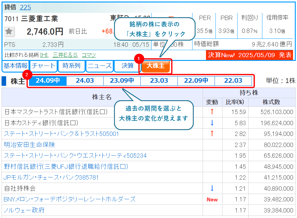Select the 23.03 period
The width and height of the screenshot is (297, 218).
[x=159, y=81]
